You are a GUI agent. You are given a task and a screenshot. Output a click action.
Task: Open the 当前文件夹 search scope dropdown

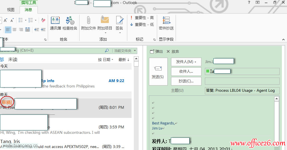coord(125,51)
